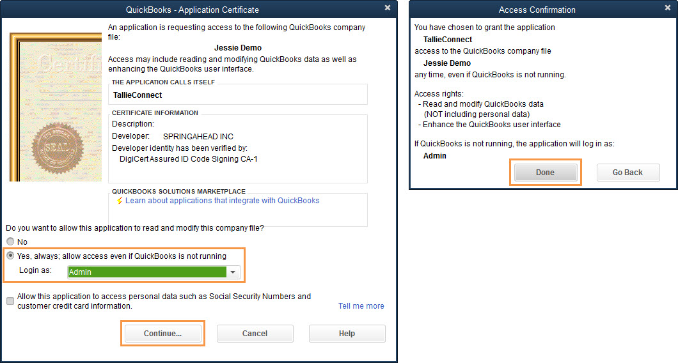678x363 pixels.
Task: Click Go Back in Access Confirmation
Action: (x=628, y=173)
